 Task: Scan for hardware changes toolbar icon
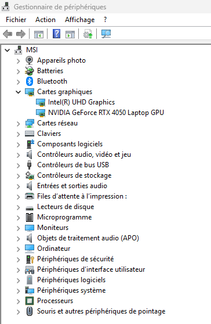click(106, 34)
